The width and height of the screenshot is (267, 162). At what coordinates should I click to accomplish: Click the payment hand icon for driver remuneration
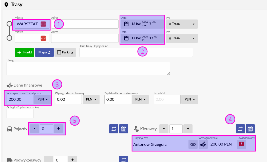point(203,144)
